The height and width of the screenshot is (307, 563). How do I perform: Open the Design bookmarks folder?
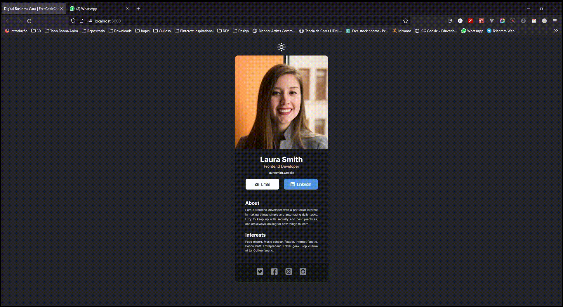point(241,31)
